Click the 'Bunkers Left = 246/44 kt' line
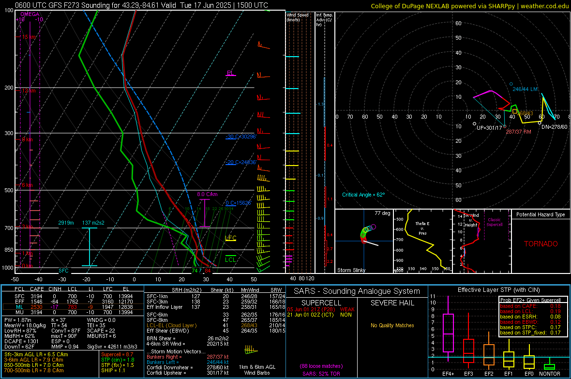 188,362
